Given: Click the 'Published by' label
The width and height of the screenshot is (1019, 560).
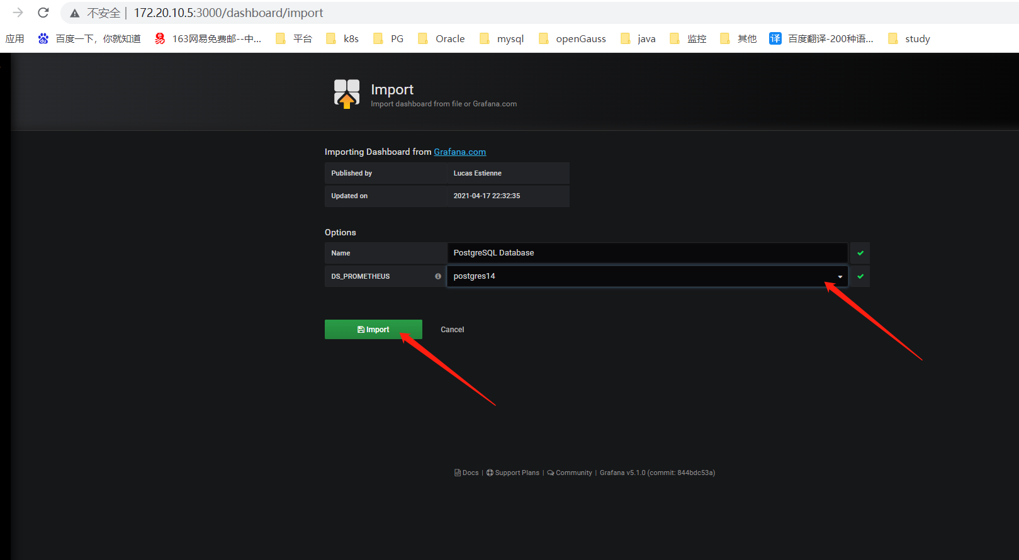Looking at the screenshot, I should pyautogui.click(x=351, y=173).
